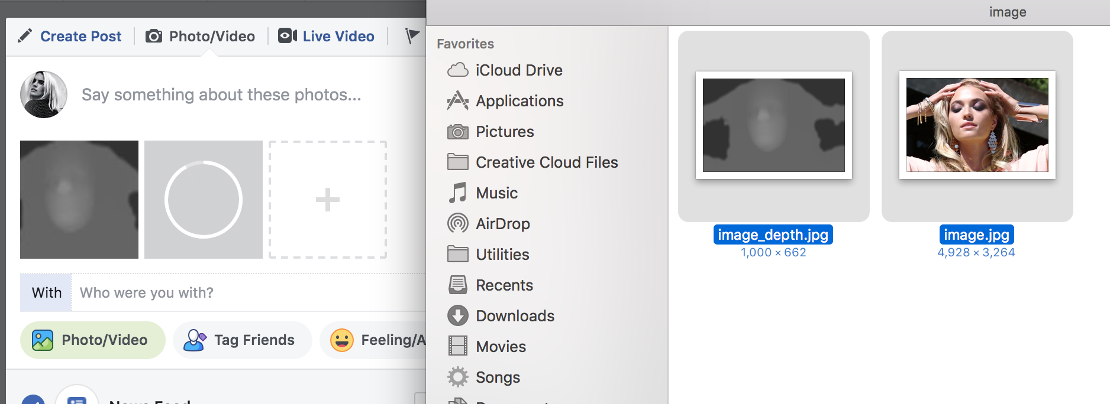Open AirDrop in Finder sidebar
The width and height of the screenshot is (1110, 404).
503,224
